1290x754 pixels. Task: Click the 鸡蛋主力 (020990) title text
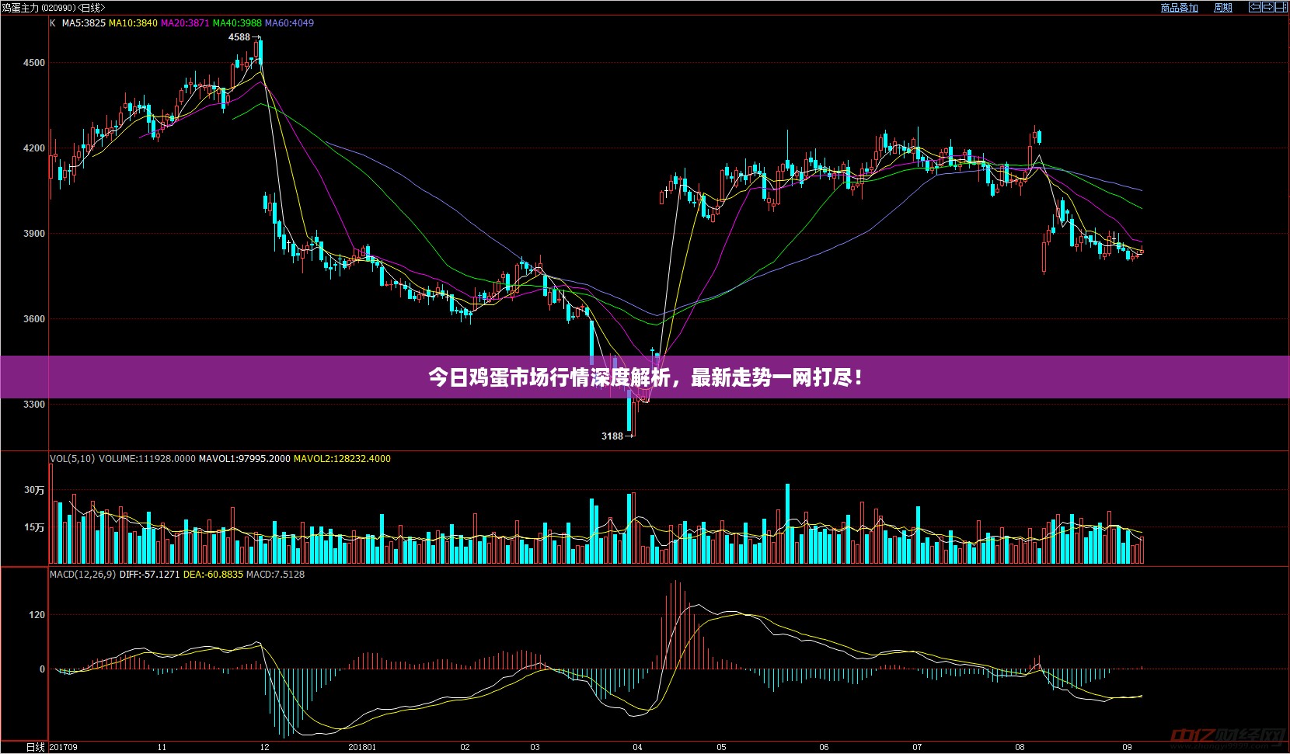[x=39, y=8]
